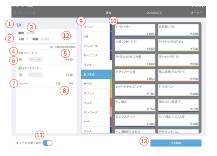This screenshot has height=156, width=217.
Task: Click green set icon beside アイスコーヒー
Action: point(20,68)
